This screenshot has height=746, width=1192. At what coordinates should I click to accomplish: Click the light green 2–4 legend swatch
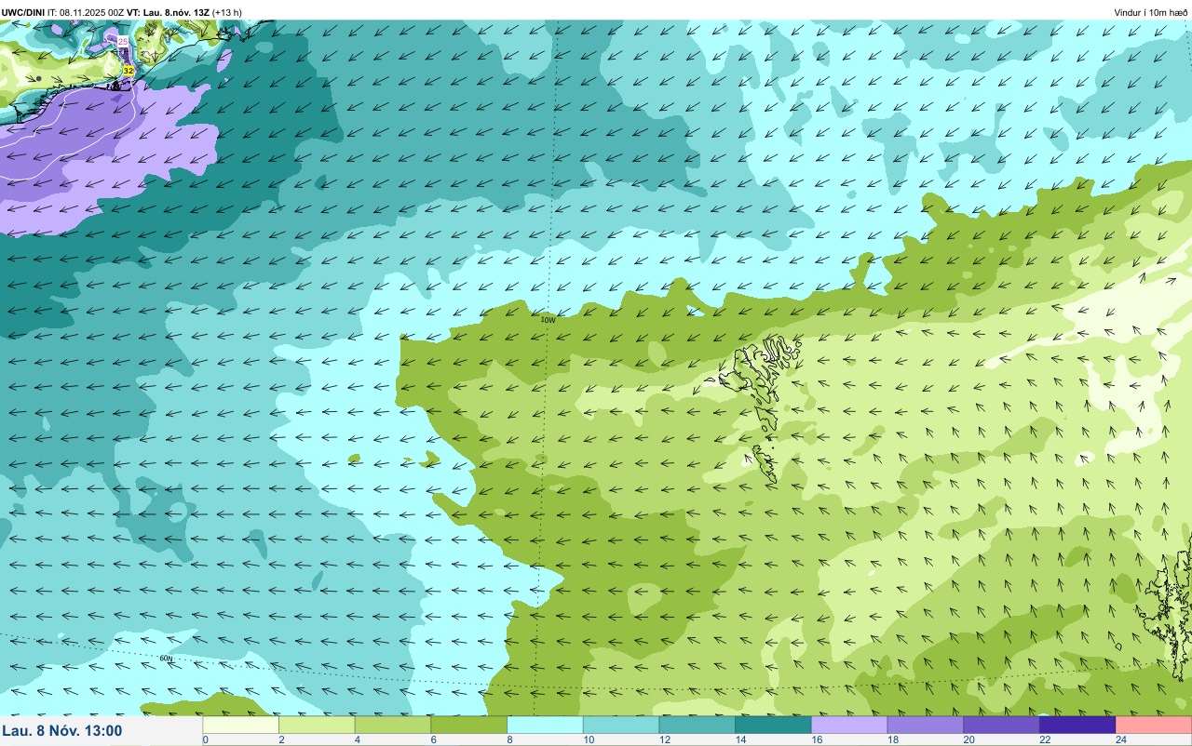318,725
